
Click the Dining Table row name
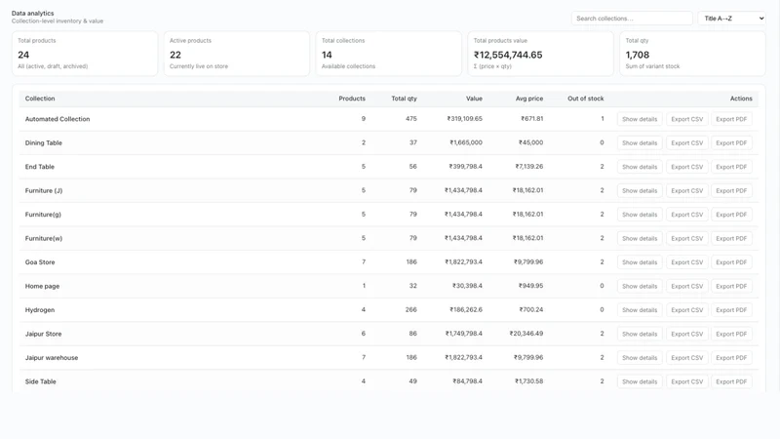[x=43, y=142]
